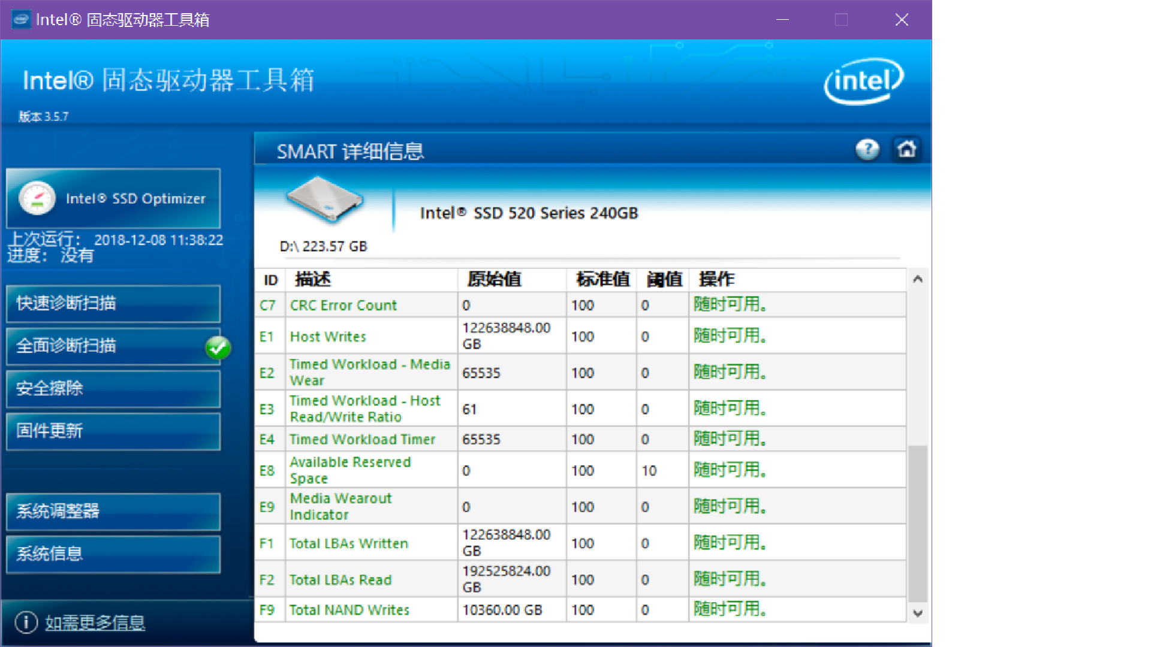
Task: Click the F9 attribute ID
Action: [x=267, y=610]
